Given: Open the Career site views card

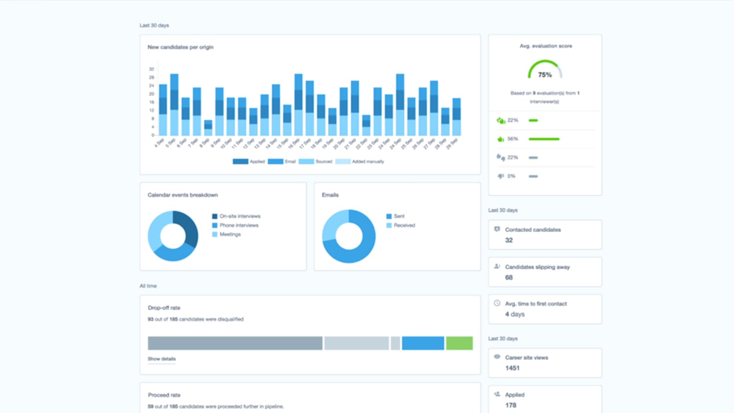Looking at the screenshot, I should (545, 363).
